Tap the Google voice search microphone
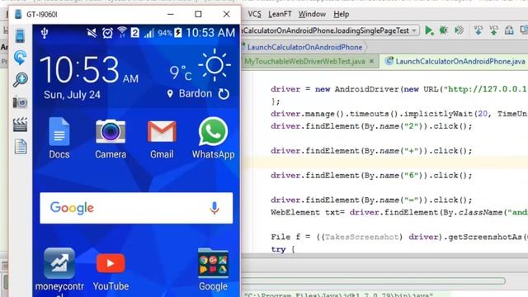This screenshot has height=297, width=528. tap(214, 208)
